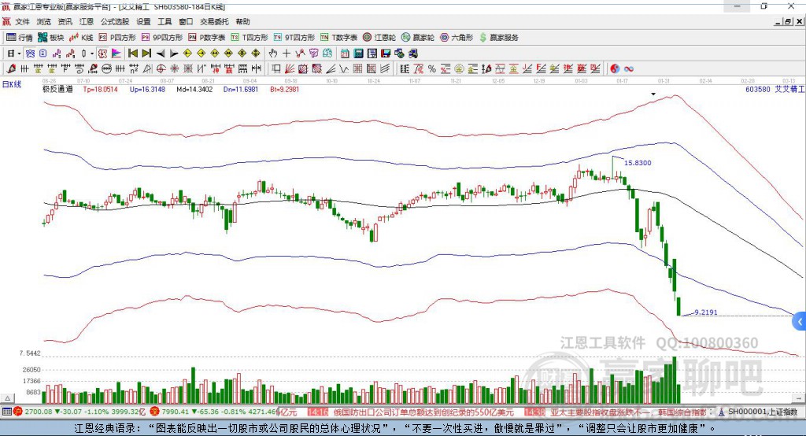Click the Md=14.3402 indicator value
806x436 pixels.
[194, 89]
